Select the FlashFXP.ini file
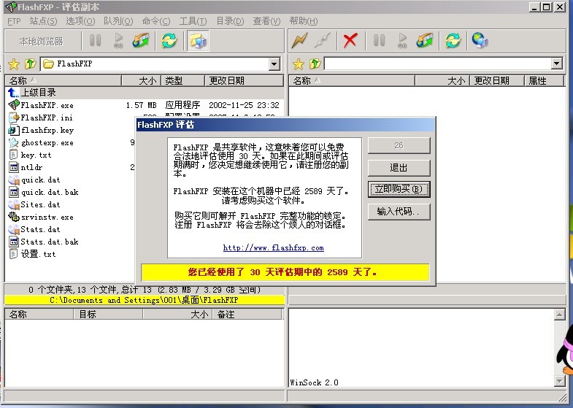Screen dimensions: 573x408 47,118
